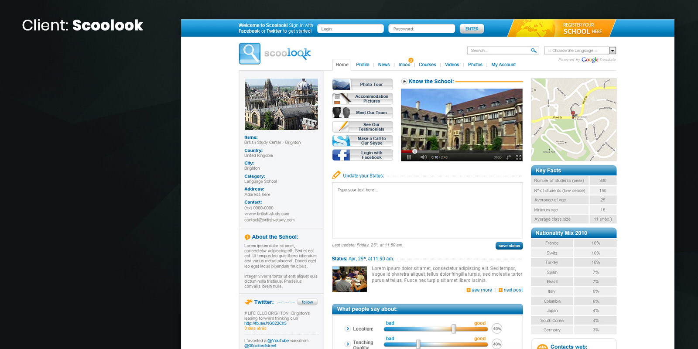Click the Twitter follow button

tap(308, 302)
